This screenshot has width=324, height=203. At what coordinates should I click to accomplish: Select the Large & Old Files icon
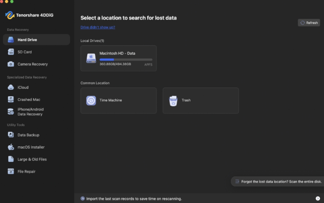click(x=11, y=159)
